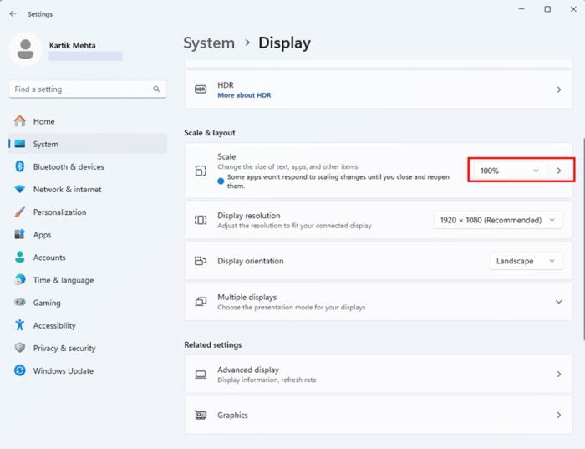Open the Scale 100% dropdown
This screenshot has width=585, height=449.
pos(510,171)
